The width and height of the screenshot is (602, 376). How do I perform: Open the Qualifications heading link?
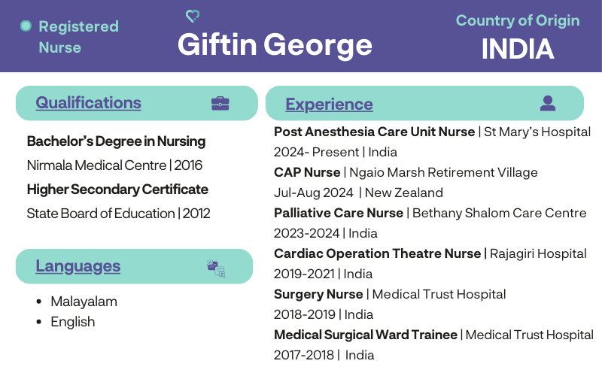tap(88, 103)
